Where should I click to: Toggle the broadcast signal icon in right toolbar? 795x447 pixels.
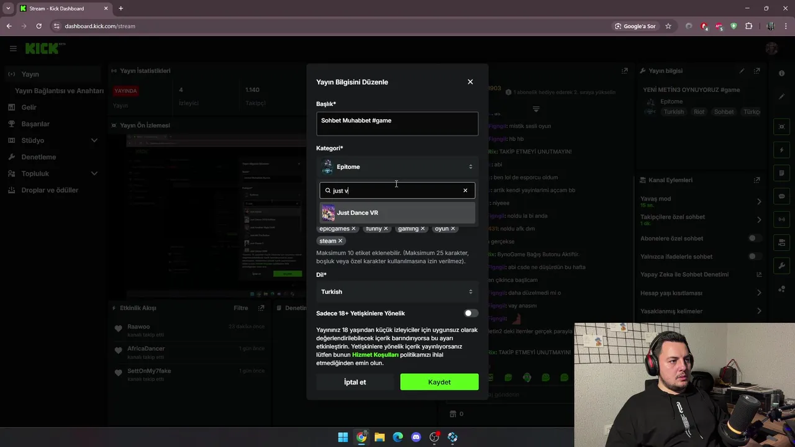pos(781,219)
